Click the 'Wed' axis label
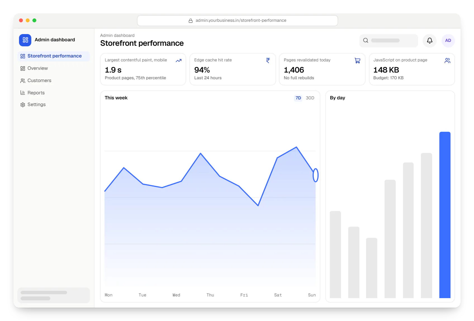 coord(176,295)
